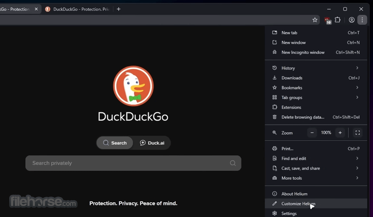The height and width of the screenshot is (217, 373).
Task: Expand the History submenu
Action: (x=316, y=68)
